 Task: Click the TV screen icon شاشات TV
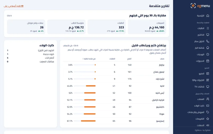(208, 86)
